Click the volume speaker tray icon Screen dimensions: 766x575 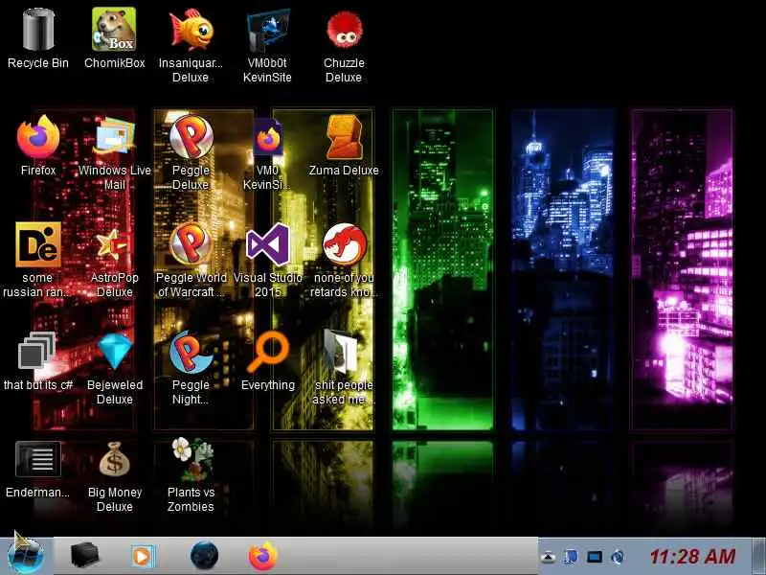click(x=618, y=557)
